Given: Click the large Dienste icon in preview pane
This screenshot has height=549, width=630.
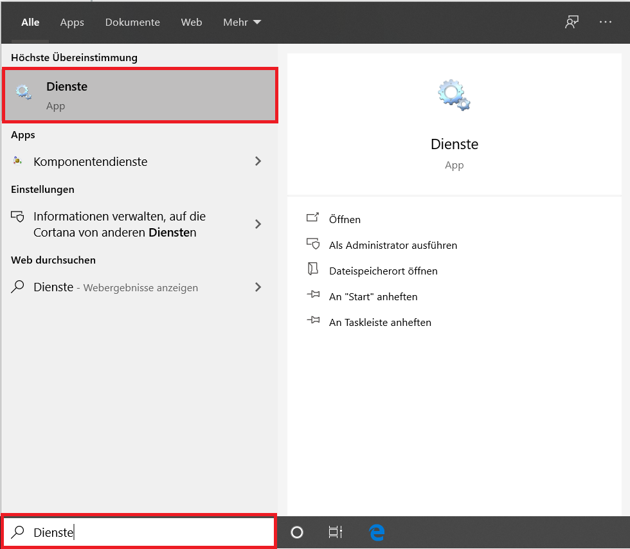Looking at the screenshot, I should point(454,94).
